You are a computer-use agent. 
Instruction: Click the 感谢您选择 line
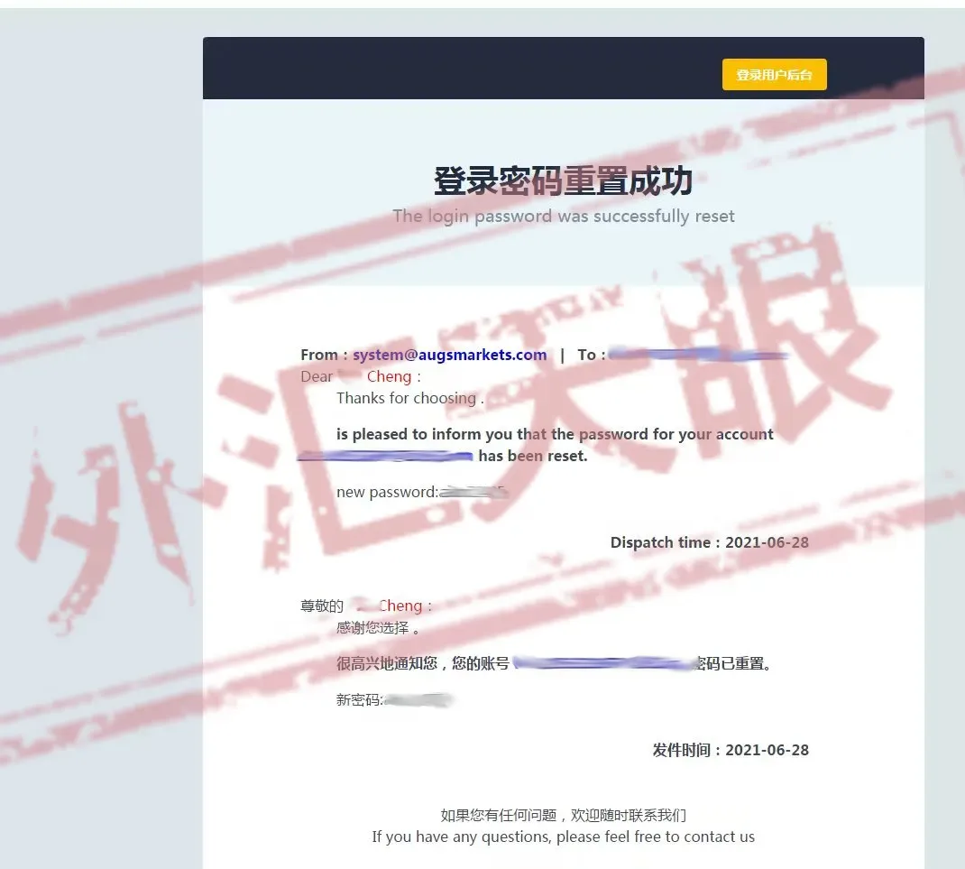click(378, 628)
